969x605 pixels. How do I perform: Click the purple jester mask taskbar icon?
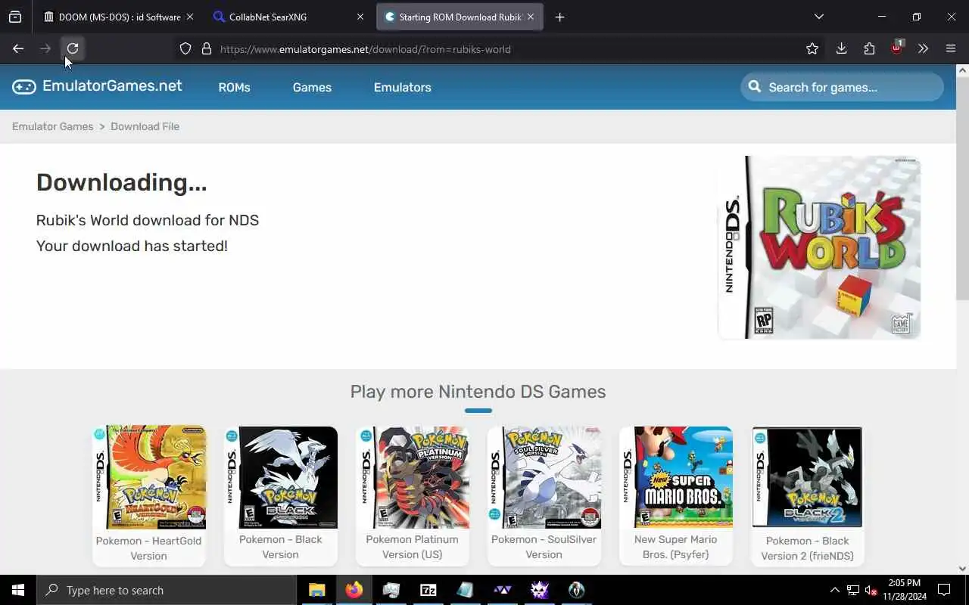click(539, 590)
